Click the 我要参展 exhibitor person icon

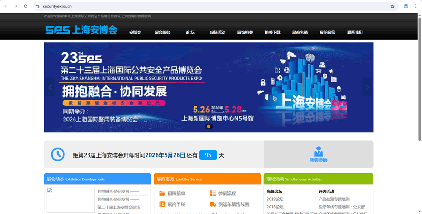point(319,151)
